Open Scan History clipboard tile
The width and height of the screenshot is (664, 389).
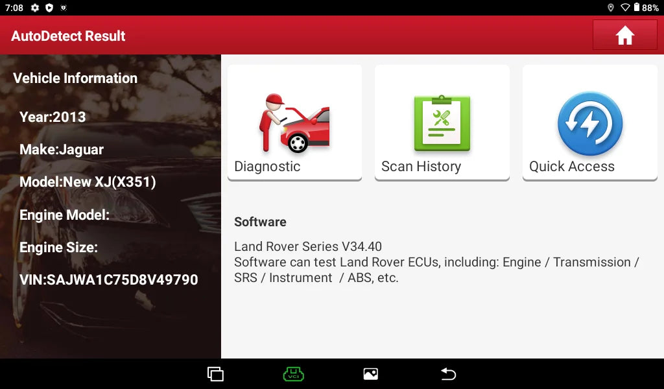pyautogui.click(x=442, y=123)
